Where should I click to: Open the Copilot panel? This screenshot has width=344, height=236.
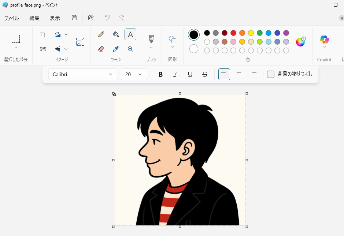pyautogui.click(x=324, y=40)
